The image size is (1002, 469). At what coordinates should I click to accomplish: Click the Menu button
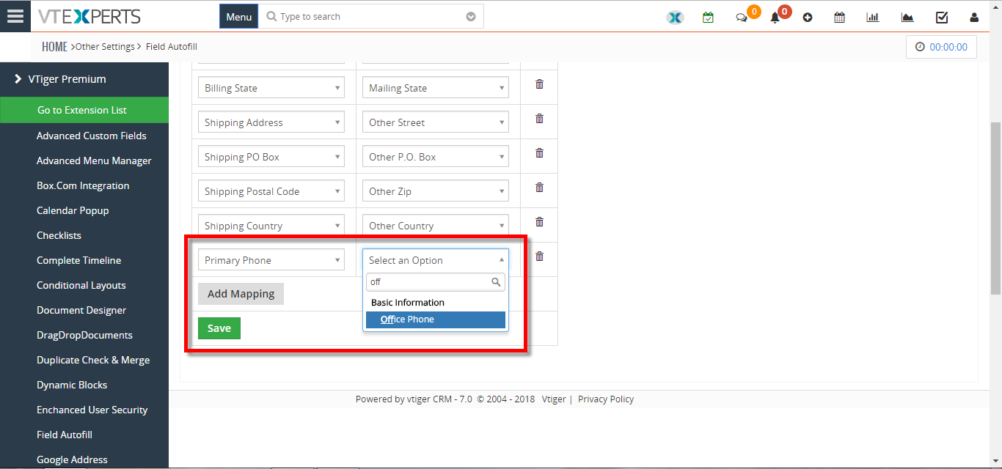pyautogui.click(x=238, y=17)
